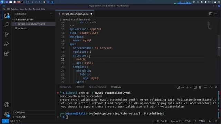Open the file manager from top panel
This screenshot has width=221, height=124.
click(11, 2)
